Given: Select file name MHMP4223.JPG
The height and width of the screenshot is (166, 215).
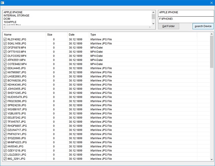Looking at the screenshot, I should click(17, 142).
